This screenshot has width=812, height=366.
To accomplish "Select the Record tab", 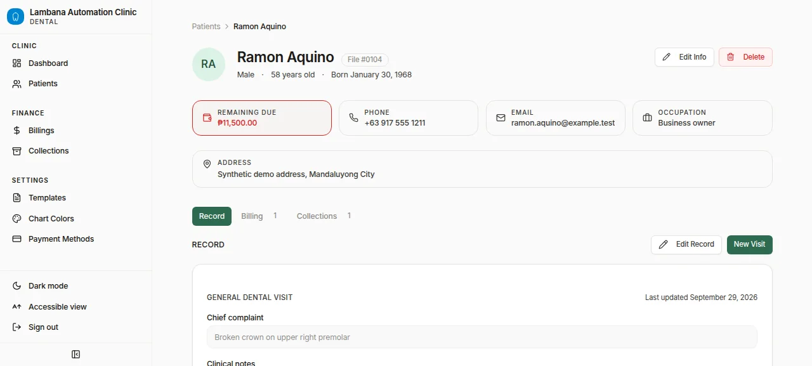I will (x=212, y=216).
